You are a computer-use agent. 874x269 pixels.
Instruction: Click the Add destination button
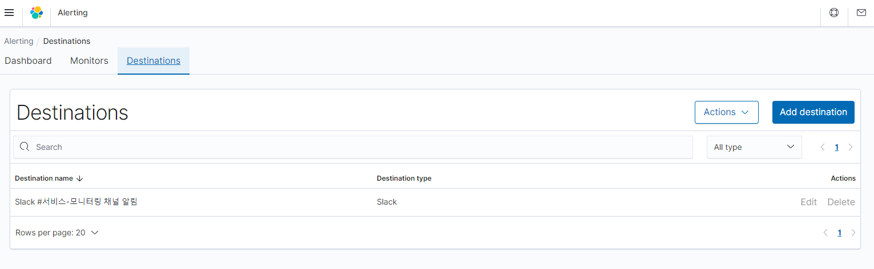click(813, 112)
